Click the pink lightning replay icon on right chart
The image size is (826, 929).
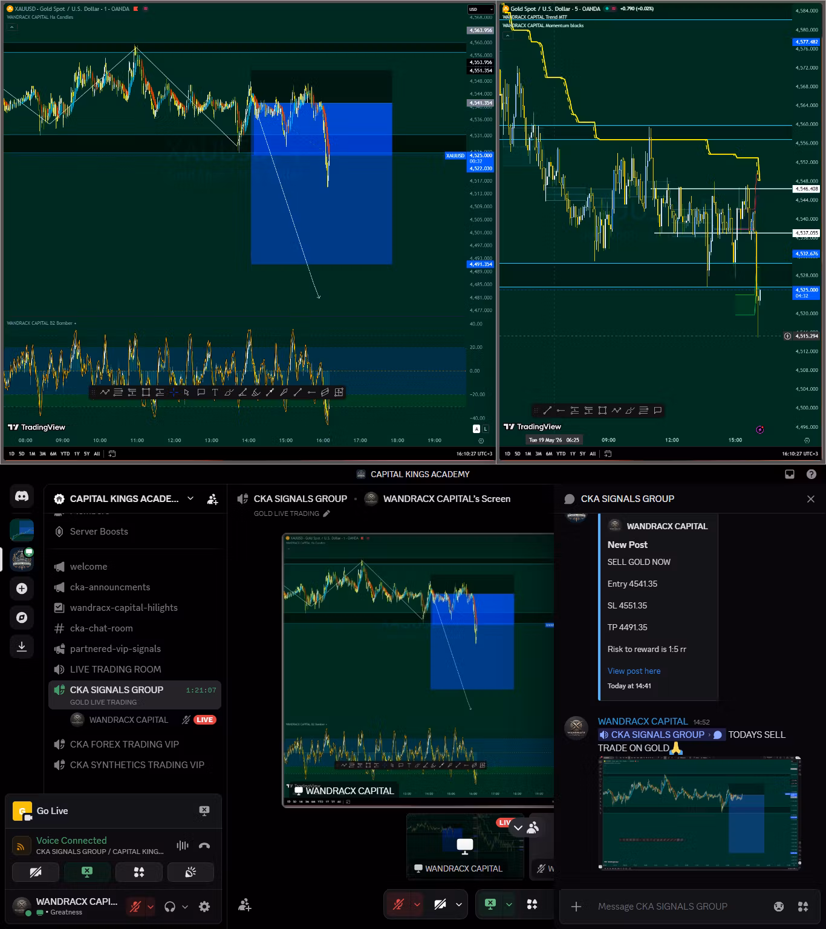click(760, 429)
